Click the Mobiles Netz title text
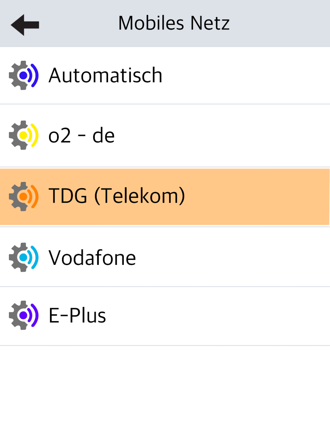Screen dimensions: 330x445 point(174,23)
